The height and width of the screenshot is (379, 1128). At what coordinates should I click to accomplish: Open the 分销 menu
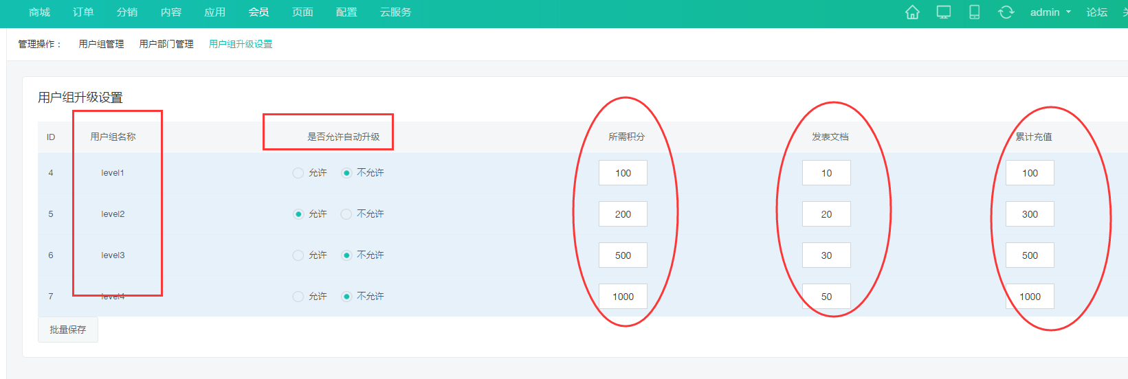127,12
